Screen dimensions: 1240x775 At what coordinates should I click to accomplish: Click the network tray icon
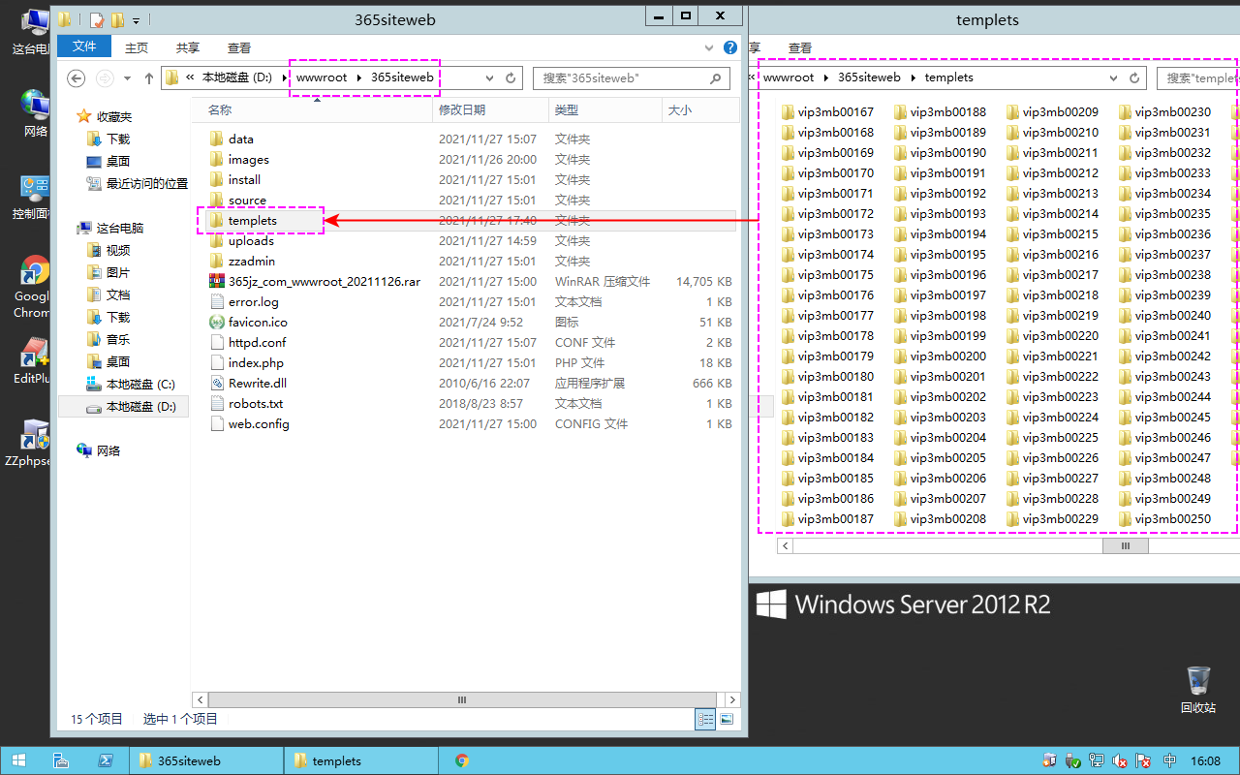coord(1097,761)
